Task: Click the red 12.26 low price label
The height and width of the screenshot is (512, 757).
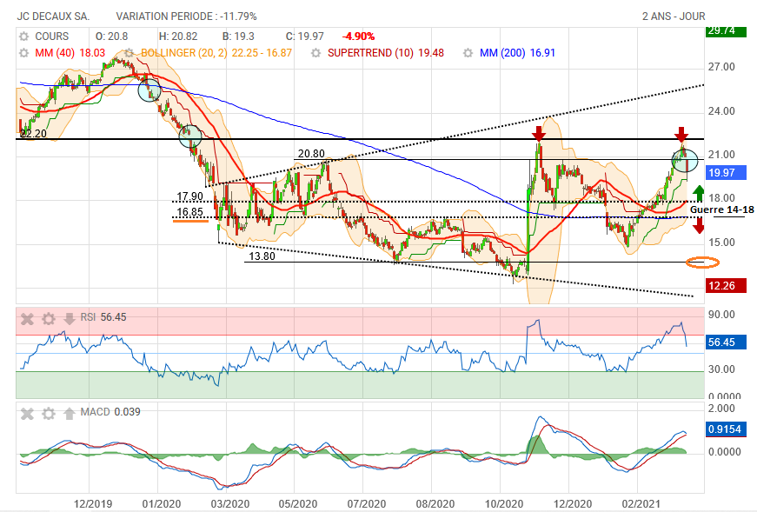Action: [721, 286]
